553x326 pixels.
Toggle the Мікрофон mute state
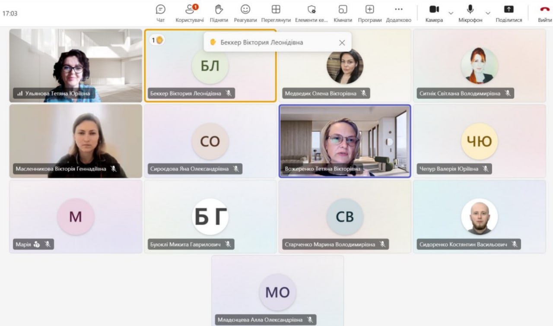(x=470, y=13)
